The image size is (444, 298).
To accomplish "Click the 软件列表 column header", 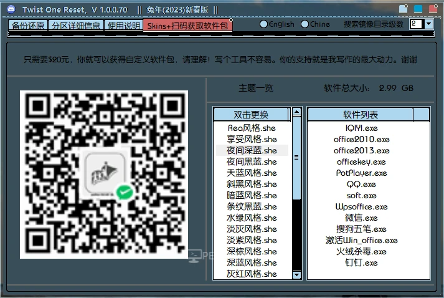I will point(361,115).
